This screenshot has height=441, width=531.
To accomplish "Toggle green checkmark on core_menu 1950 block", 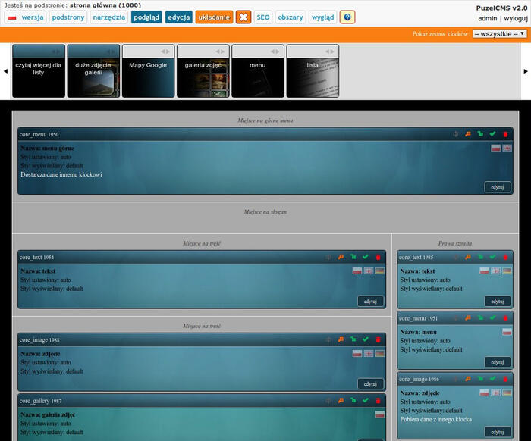I will click(x=493, y=134).
